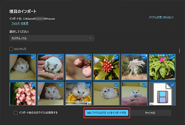Viewport: 185px width, 125px height.
Task: Click the vertical scrollbar thumb
Action: [x=180, y=51]
